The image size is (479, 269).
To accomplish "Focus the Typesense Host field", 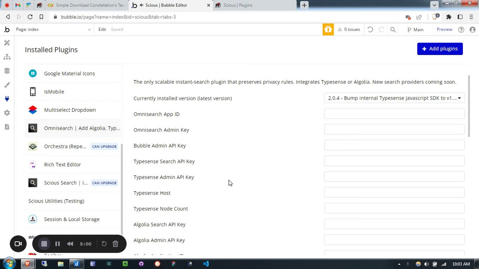I will pyautogui.click(x=394, y=193).
